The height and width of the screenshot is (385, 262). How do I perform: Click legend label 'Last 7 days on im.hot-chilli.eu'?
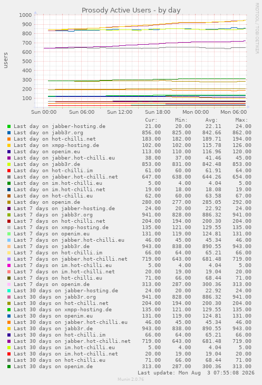tap(63, 265)
